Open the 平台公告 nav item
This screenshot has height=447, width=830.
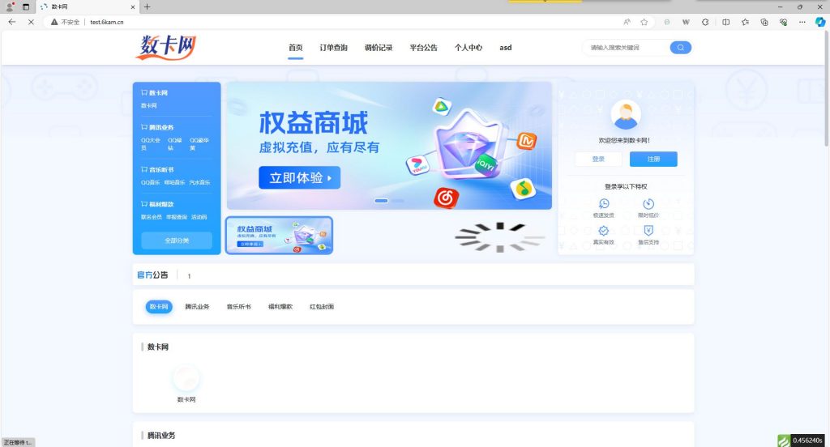pos(423,48)
